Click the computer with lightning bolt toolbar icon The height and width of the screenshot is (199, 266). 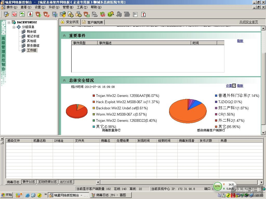(6, 15)
